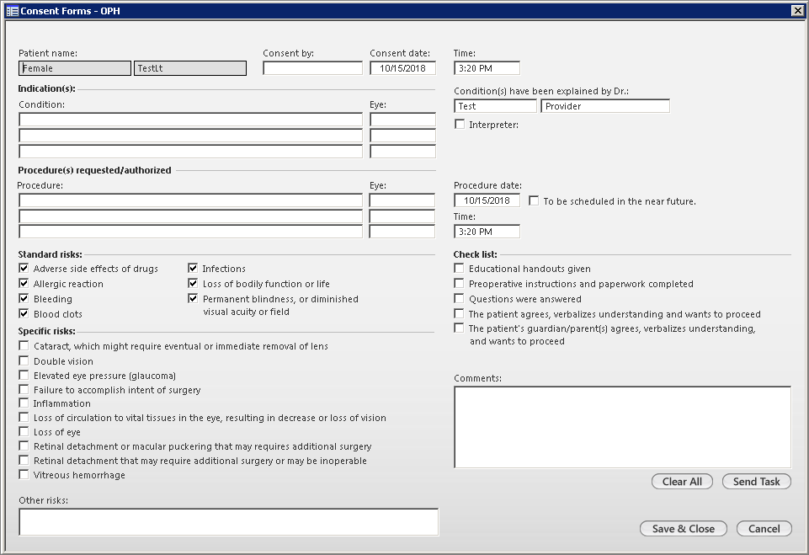Click the third Condition field
This screenshot has width=809, height=555.
tap(191, 152)
